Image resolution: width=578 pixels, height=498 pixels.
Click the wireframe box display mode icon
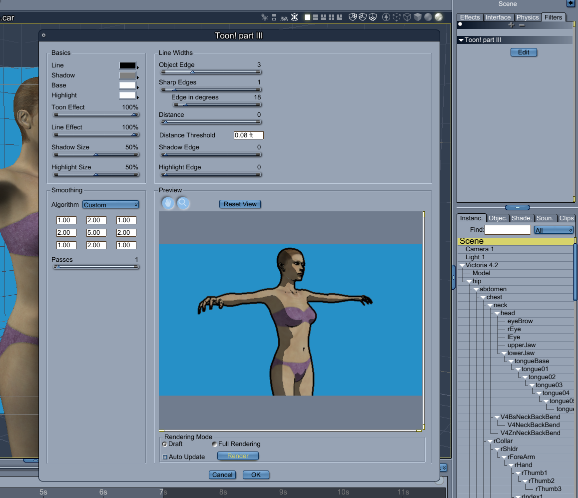click(x=407, y=17)
